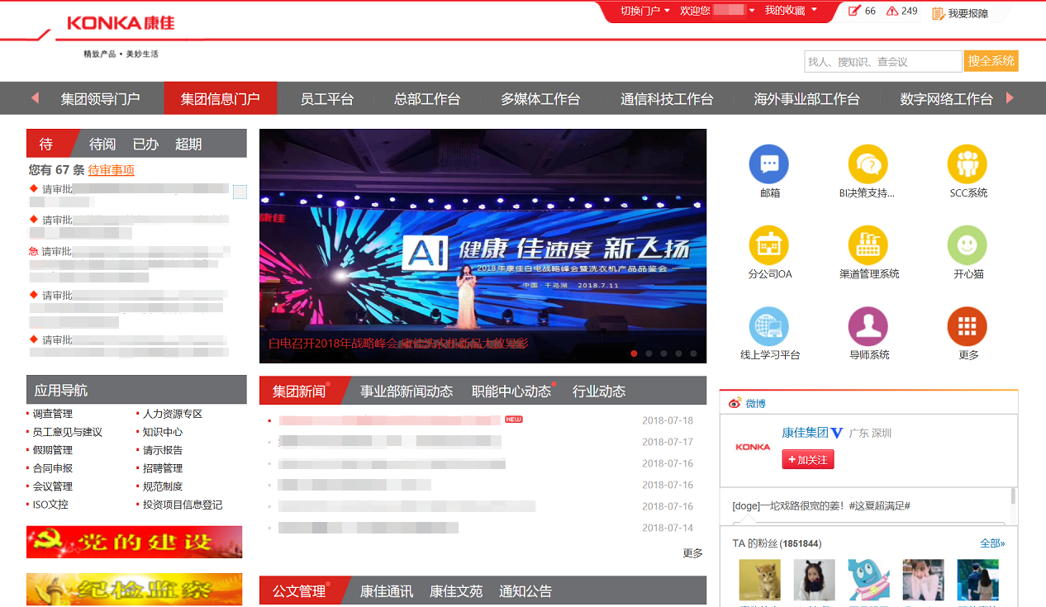Open the 导师系统 icon
Image resolution: width=1046 pixels, height=607 pixels.
868,326
